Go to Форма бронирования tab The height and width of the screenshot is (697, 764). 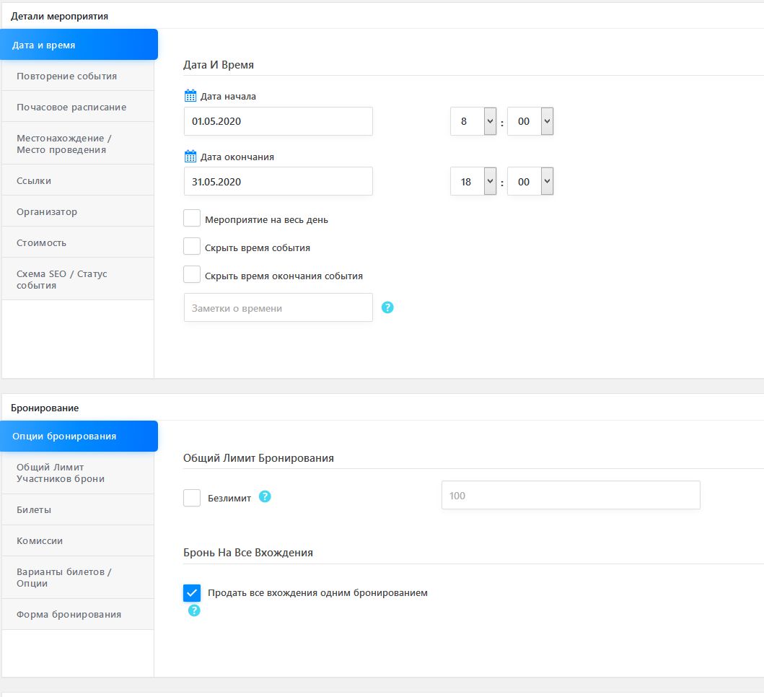tap(77, 614)
